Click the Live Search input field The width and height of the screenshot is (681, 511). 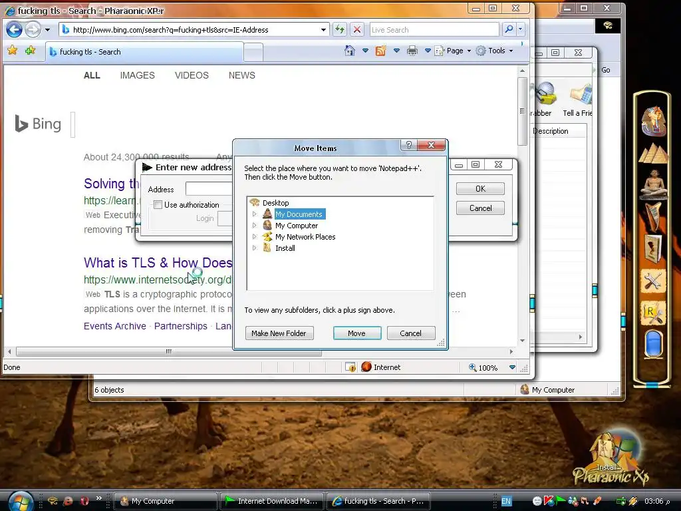pyautogui.click(x=434, y=29)
